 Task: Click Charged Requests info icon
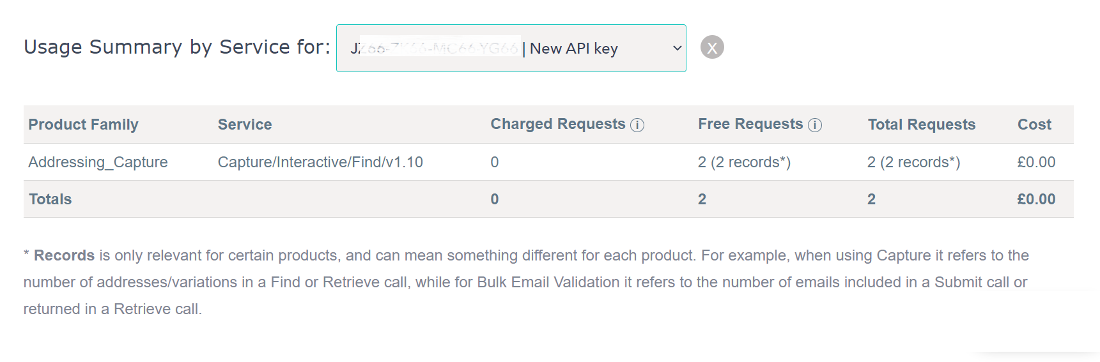coord(637,125)
